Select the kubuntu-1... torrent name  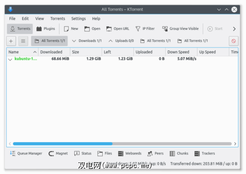[x=26, y=59]
